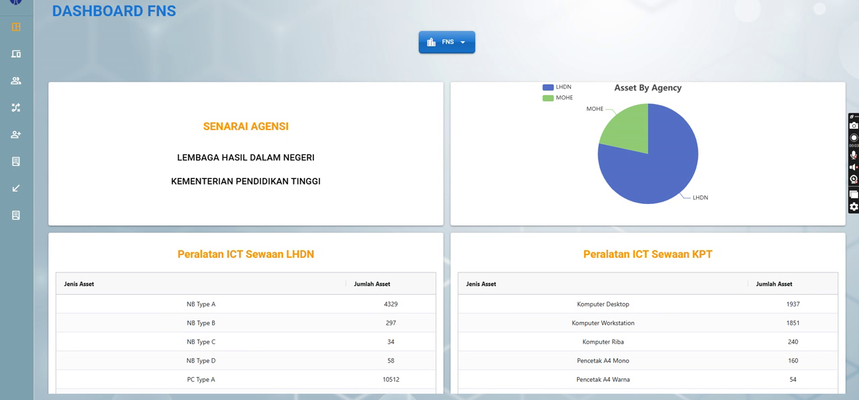The height and width of the screenshot is (400, 859).
Task: Click the Peralatan ICT Sewaan KPT title
Action: (x=648, y=254)
